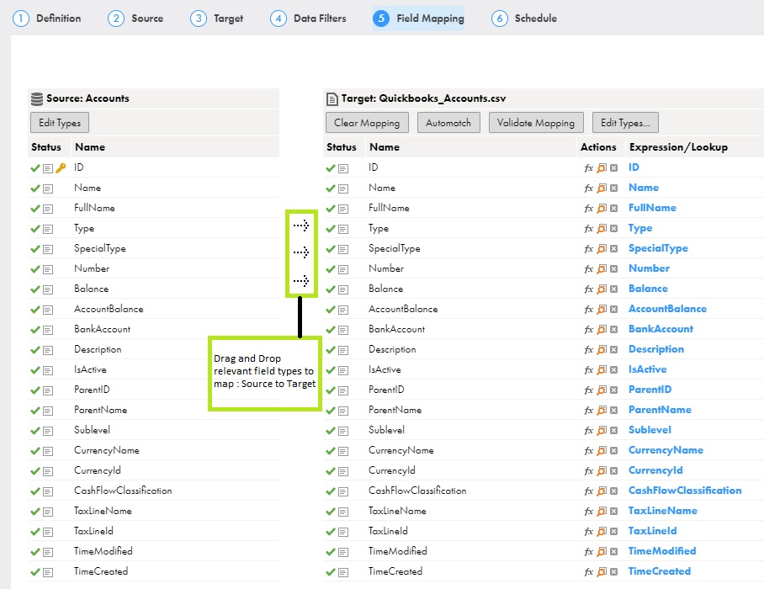764x589 pixels.
Task: Select source field TaxLineId
Action: coord(93,531)
